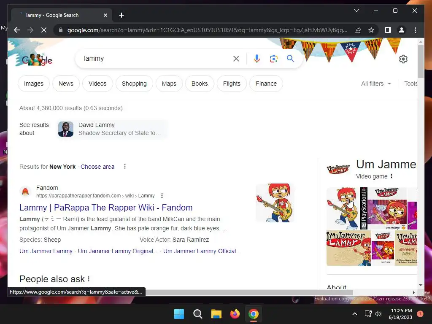Screen dimensions: 432x324
Task: Submit search with the magnifier button
Action: click(290, 58)
